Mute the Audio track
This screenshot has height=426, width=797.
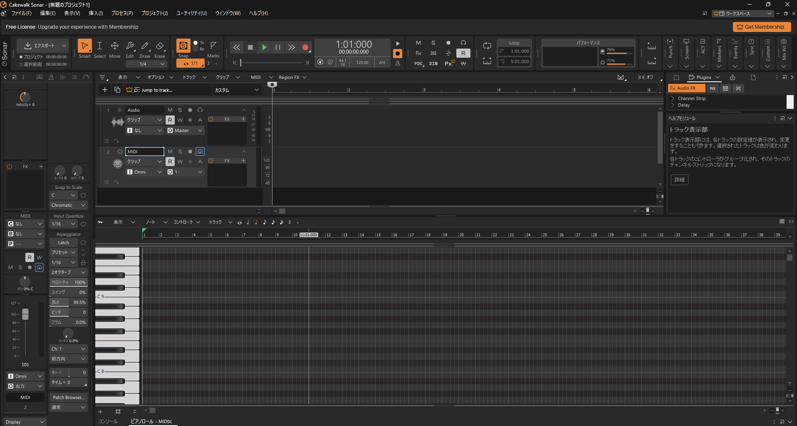(x=170, y=110)
